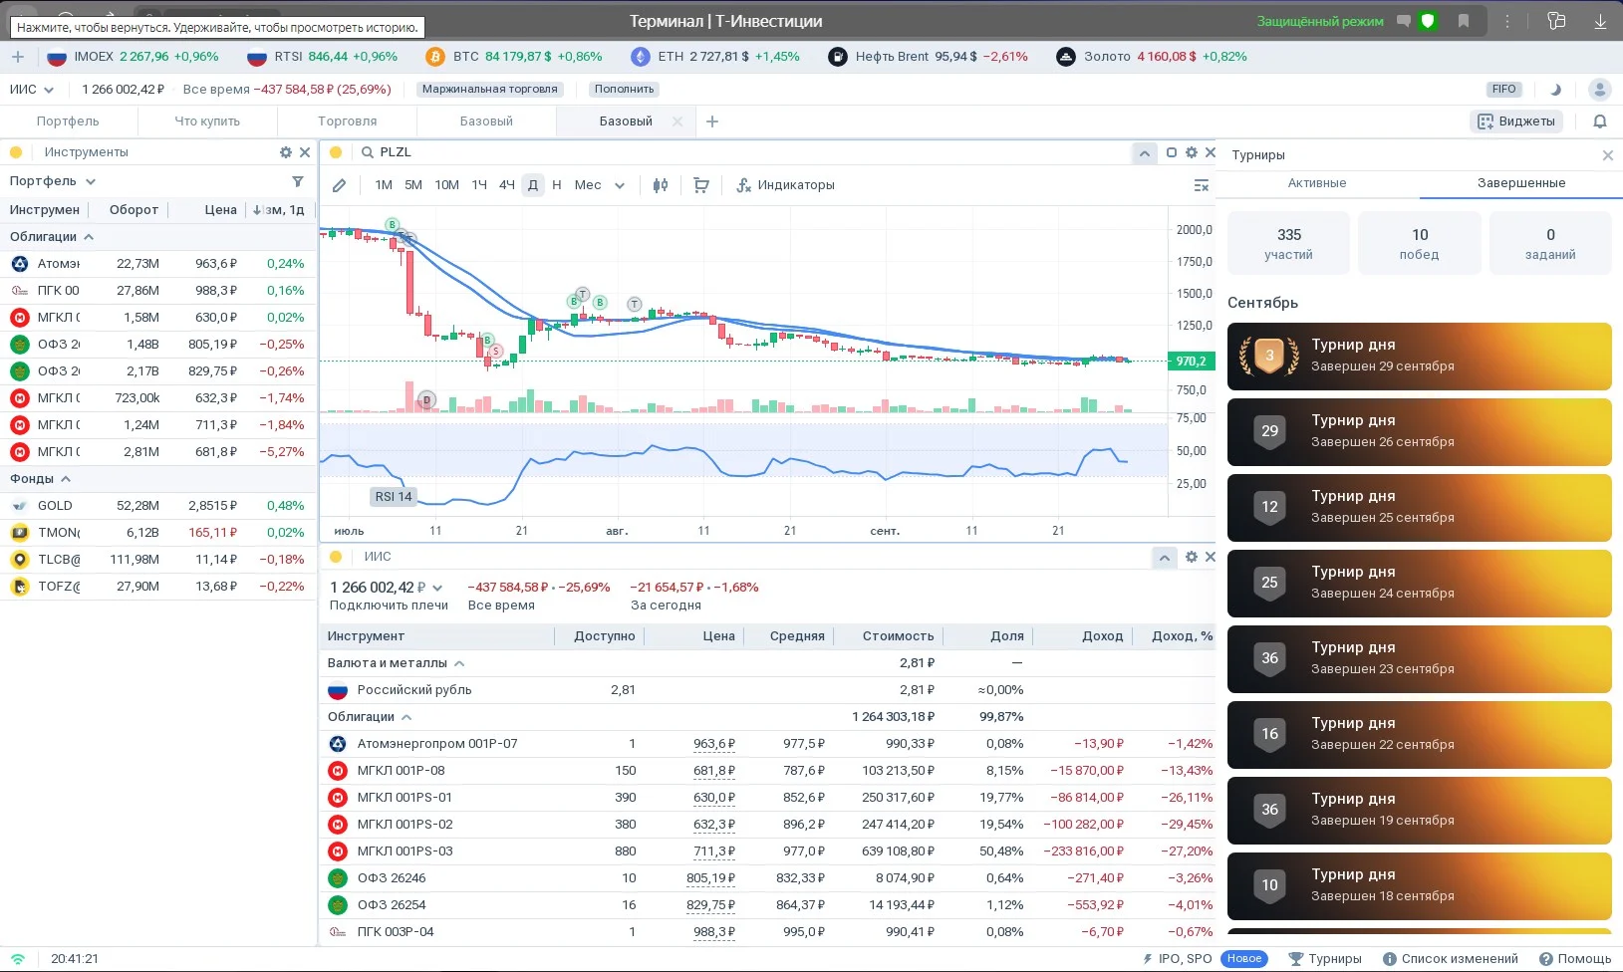Toggle dark theme moon icon
Viewport: 1623px width, 972px height.
tap(1555, 90)
